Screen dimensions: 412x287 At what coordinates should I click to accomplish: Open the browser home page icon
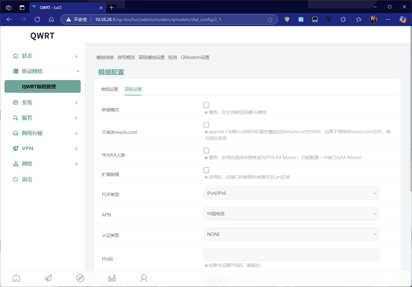[51, 19]
